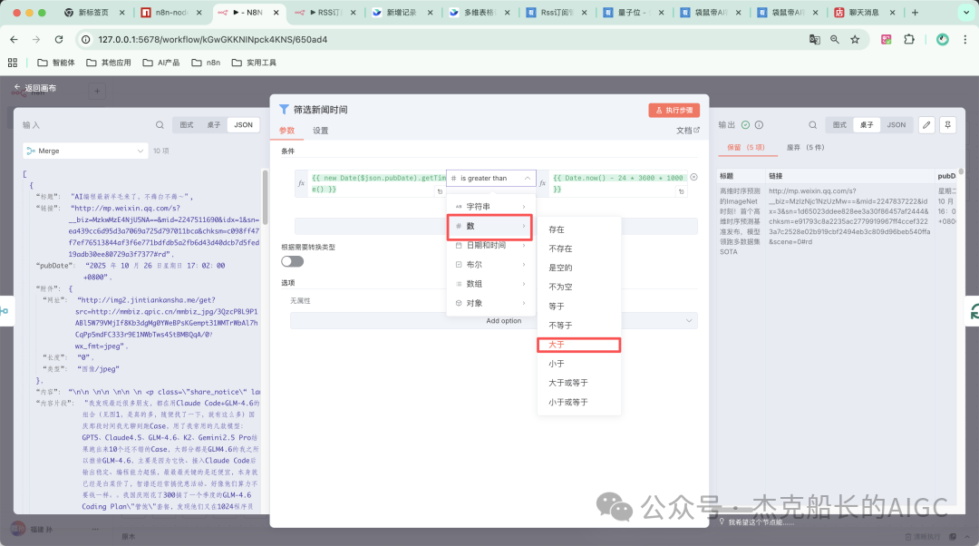Image resolution: width=979 pixels, height=546 pixels.
Task: Expand the 对象 submenu
Action: pyautogui.click(x=490, y=303)
